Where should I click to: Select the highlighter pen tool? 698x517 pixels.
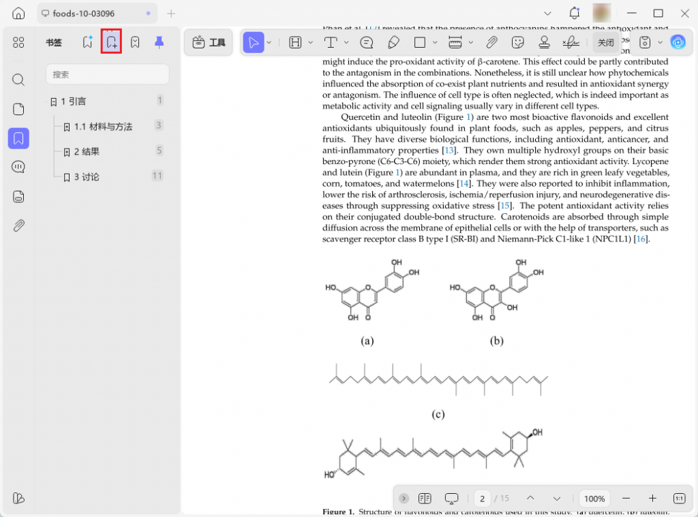coord(393,42)
